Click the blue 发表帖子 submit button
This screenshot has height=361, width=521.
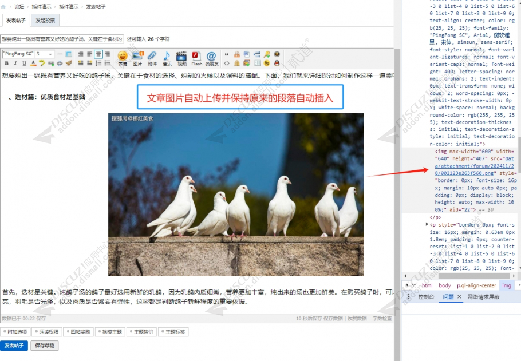pyautogui.click(x=14, y=346)
